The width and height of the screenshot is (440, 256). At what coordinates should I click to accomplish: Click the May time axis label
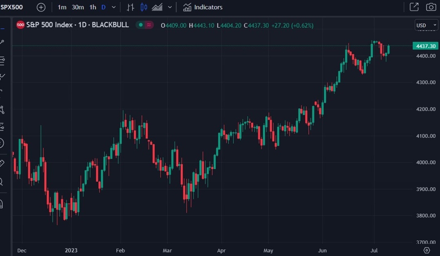[x=268, y=251]
